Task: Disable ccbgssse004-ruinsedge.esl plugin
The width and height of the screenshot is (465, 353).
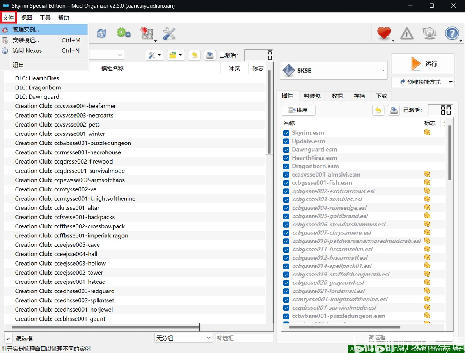Action: (x=286, y=208)
